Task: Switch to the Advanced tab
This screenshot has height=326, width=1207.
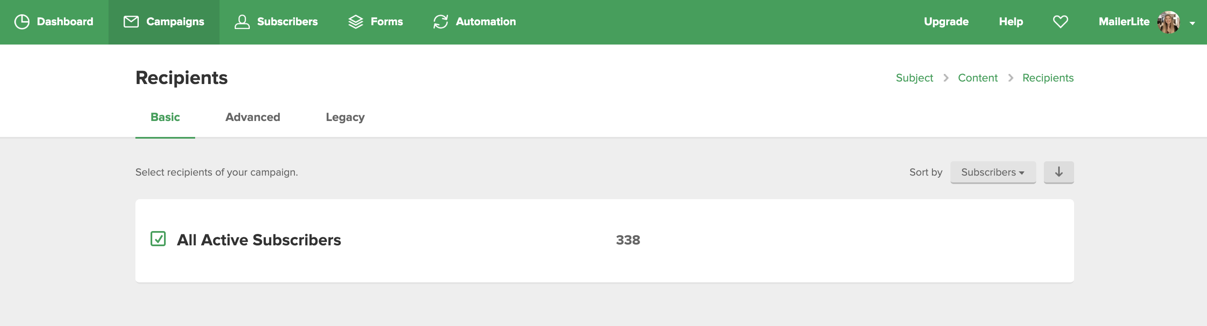Action: click(x=253, y=117)
